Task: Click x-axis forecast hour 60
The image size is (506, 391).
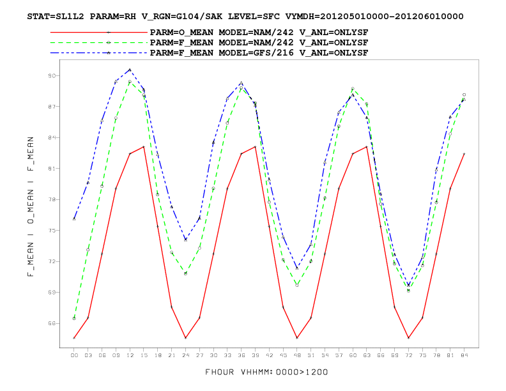Action: tap(353, 355)
